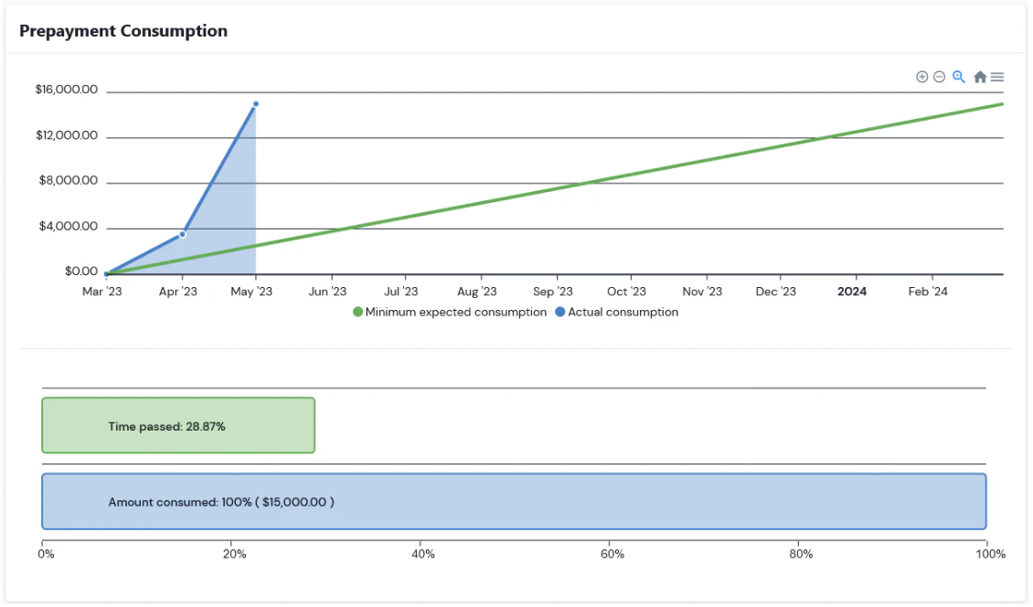Click the $16,000.00 y-axis label
This screenshot has height=607, width=1033.
tap(67, 90)
